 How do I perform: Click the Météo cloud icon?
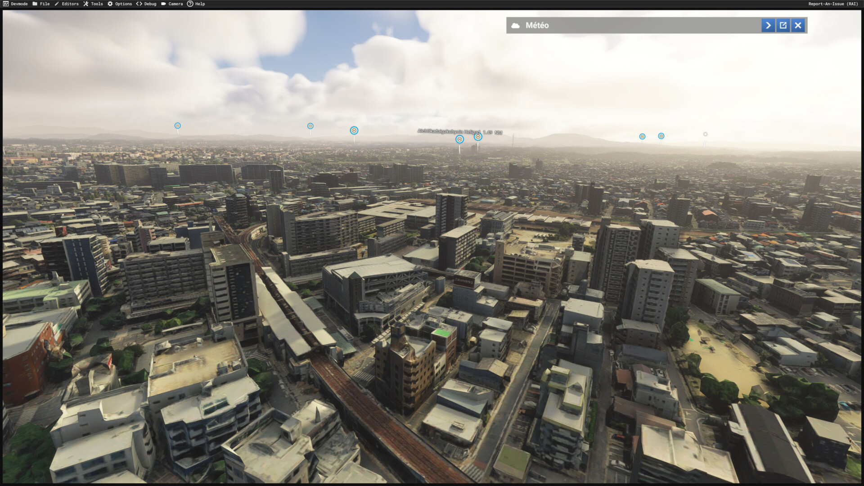coord(516,26)
